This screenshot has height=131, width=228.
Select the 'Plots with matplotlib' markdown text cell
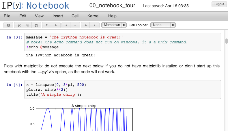coord(112,69)
